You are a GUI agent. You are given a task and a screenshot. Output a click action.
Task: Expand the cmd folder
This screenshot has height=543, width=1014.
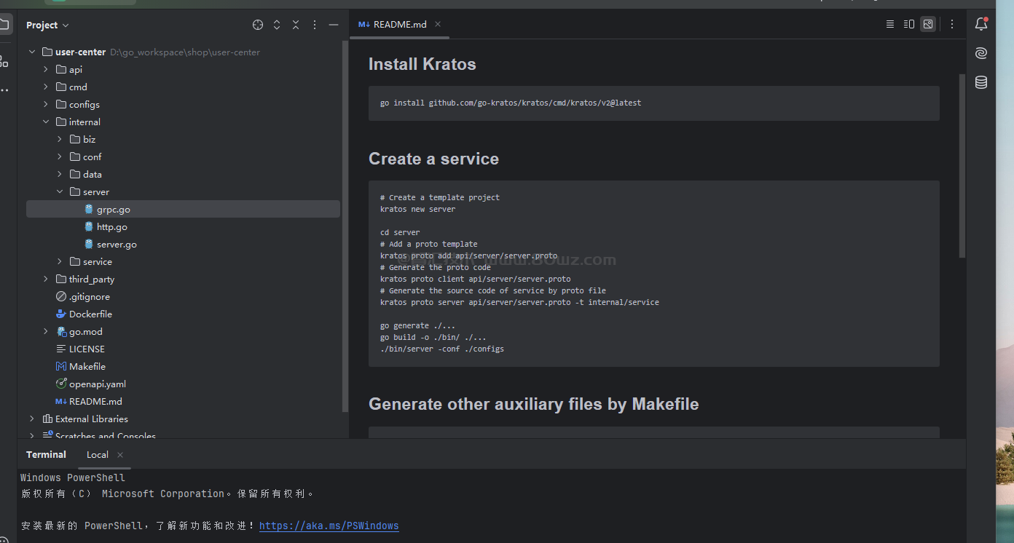click(46, 87)
